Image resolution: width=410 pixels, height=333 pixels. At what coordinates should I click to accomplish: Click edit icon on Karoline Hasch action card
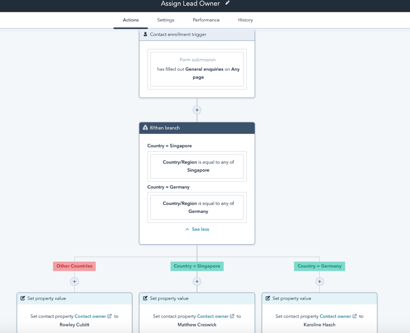click(x=268, y=298)
